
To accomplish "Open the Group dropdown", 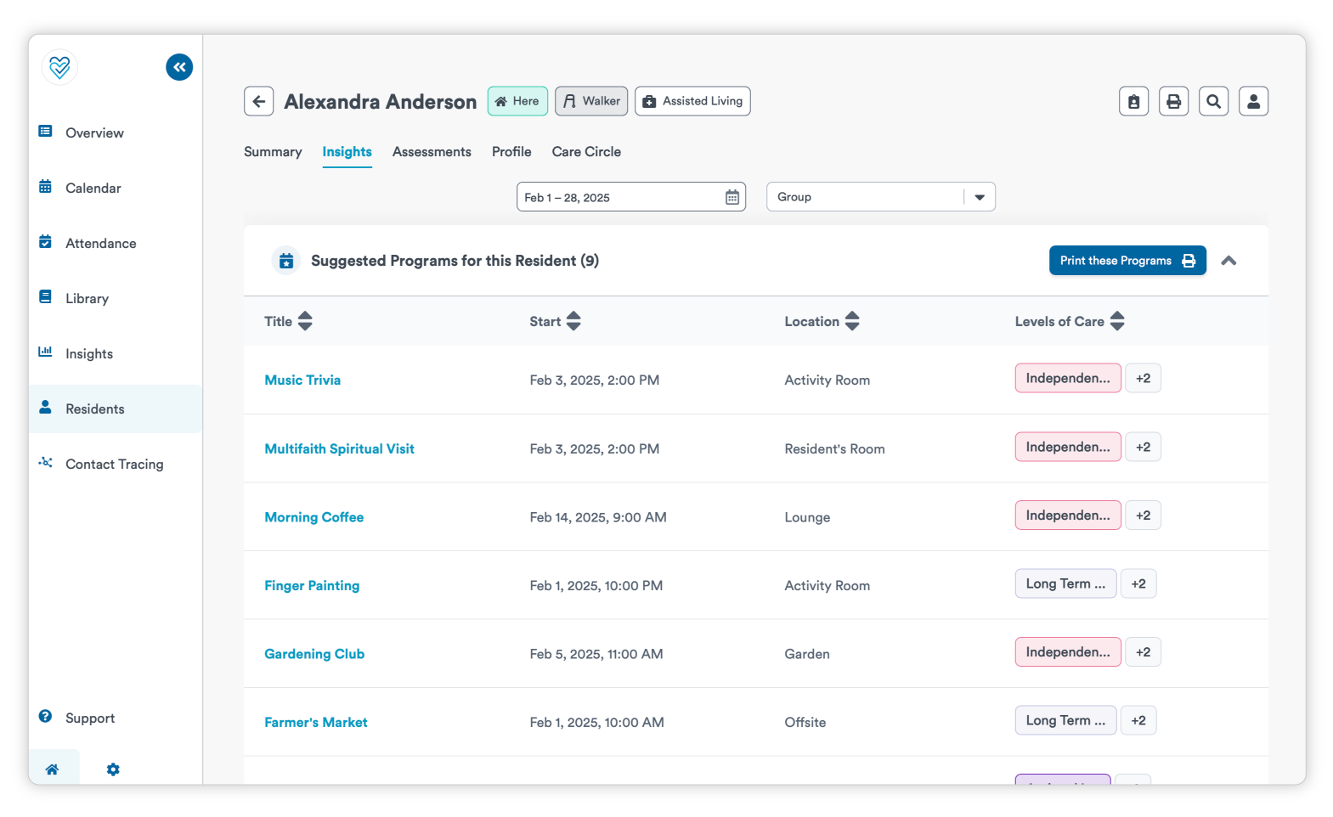I will [881, 197].
